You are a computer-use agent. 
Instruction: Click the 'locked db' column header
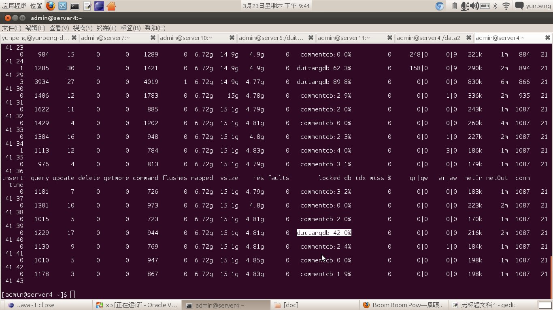click(x=335, y=178)
